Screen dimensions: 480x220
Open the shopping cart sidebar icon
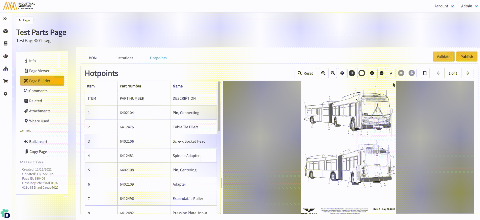(x=6, y=81)
